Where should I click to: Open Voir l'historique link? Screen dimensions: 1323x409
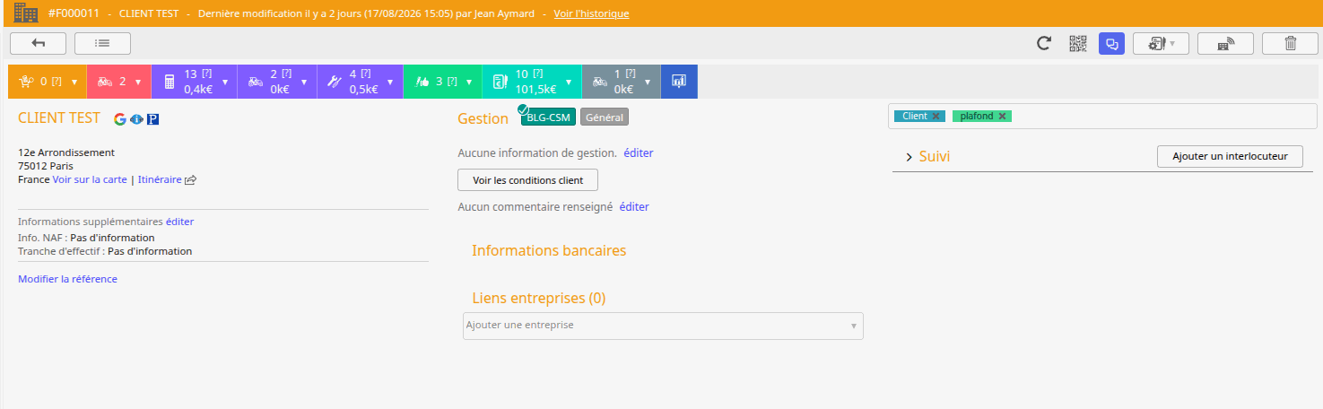[591, 13]
